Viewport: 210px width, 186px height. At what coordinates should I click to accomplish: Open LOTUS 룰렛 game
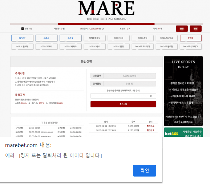coord(118,47)
